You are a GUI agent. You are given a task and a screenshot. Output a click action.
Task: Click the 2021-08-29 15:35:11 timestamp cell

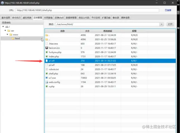105,86
